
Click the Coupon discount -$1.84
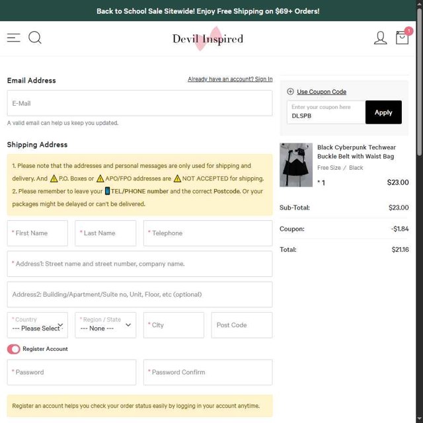click(x=400, y=229)
